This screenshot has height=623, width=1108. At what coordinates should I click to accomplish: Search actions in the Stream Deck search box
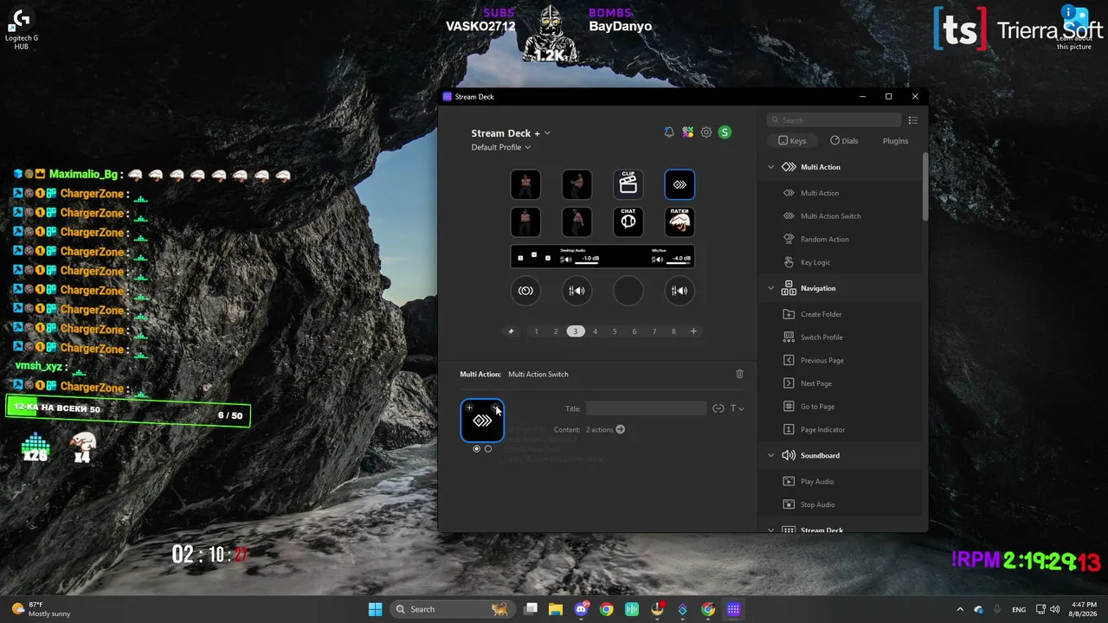(834, 120)
